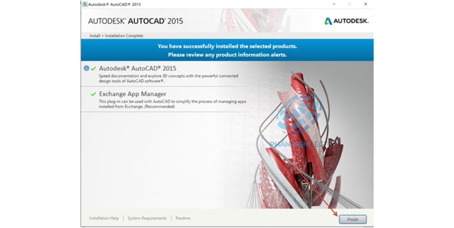Click the green checkmark next to Autodesk AutoCAD 2015
454x228 pixels.
(x=93, y=68)
